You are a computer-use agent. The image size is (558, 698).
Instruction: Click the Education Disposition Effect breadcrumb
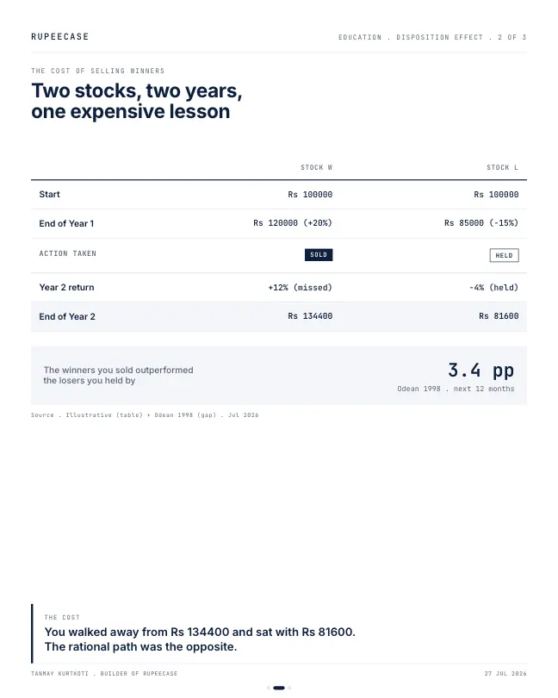click(432, 37)
